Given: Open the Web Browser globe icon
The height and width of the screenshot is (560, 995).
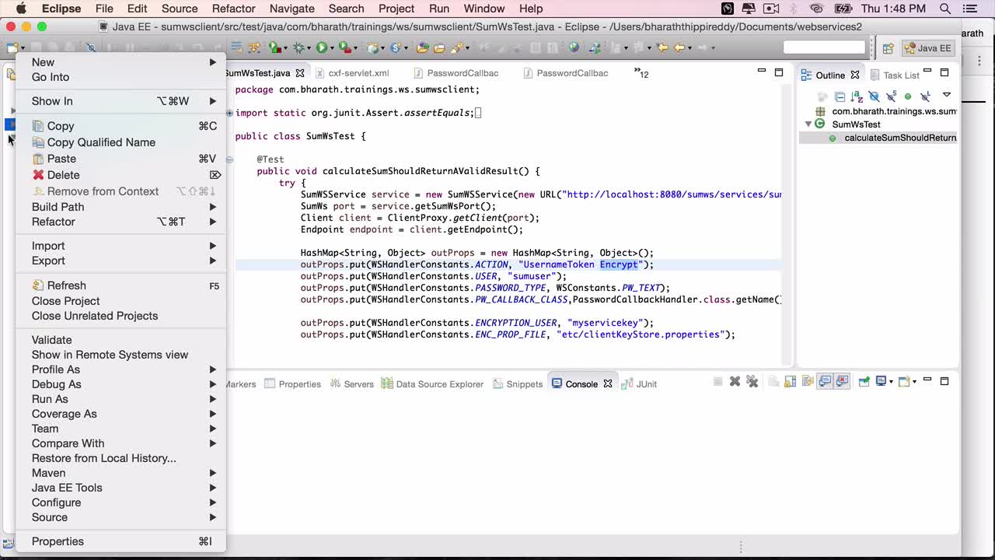Looking at the screenshot, I should (x=574, y=47).
